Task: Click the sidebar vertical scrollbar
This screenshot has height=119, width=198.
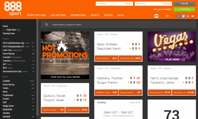Action: (x=37, y=67)
